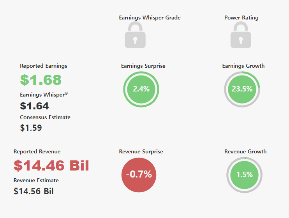This screenshot has width=289, height=218.
Task: Click the Consensus Estimate label
Action: pyautogui.click(x=45, y=118)
